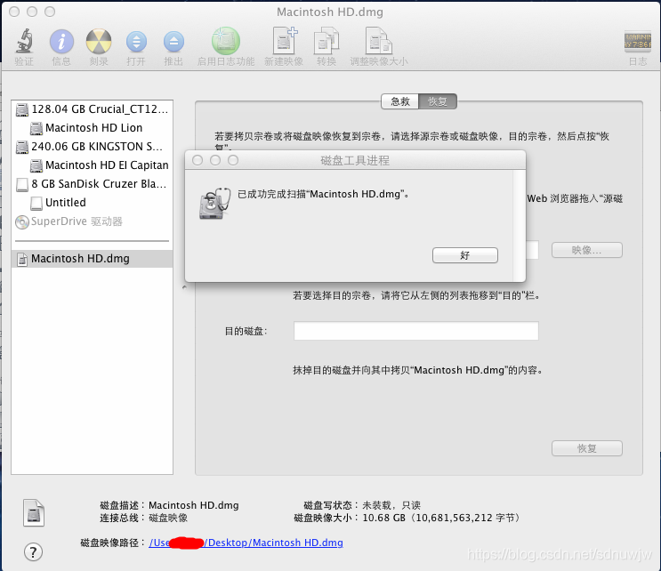Switch to the 急救 First Aid tab
The image size is (661, 571).
point(400,101)
